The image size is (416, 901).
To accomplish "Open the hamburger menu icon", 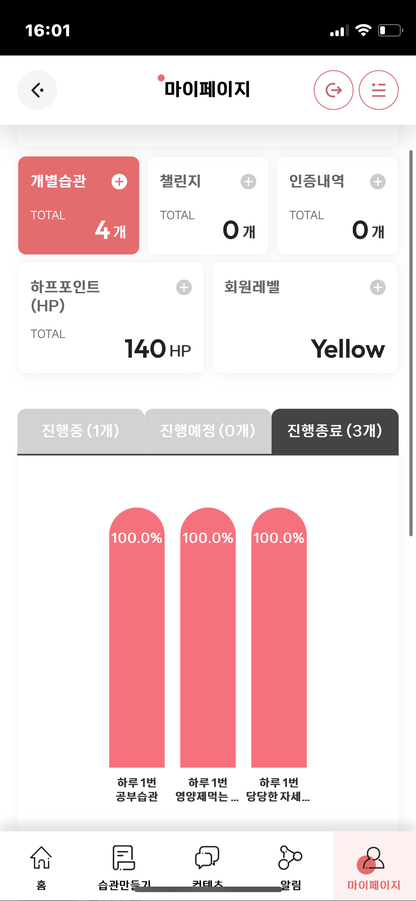I will point(378,90).
